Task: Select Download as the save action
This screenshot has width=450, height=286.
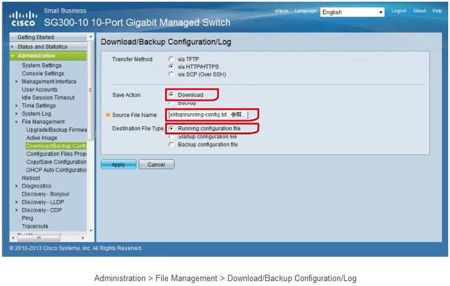Action: pos(171,95)
